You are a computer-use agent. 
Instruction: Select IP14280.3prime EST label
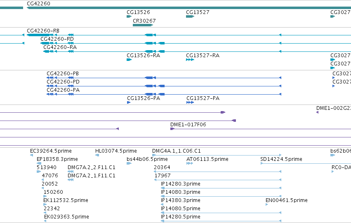click(180, 184)
